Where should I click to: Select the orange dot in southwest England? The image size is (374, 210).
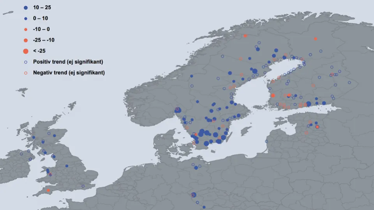pyautogui.click(x=48, y=190)
